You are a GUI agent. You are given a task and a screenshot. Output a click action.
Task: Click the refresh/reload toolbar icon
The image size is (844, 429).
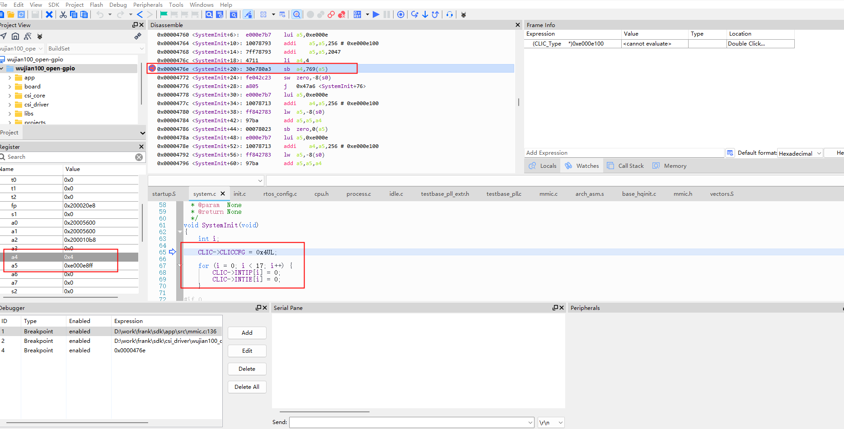click(21, 14)
